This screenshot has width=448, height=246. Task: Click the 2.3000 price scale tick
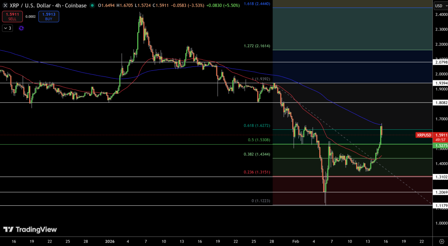pos(441,29)
